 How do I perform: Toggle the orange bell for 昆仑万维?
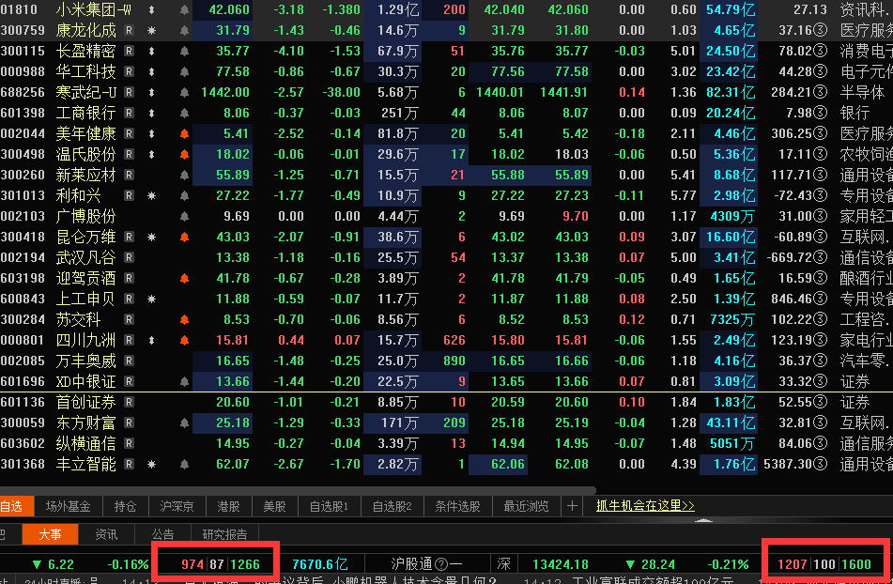tap(185, 237)
